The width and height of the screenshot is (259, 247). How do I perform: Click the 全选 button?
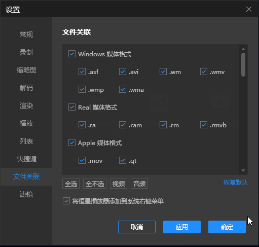(x=71, y=184)
